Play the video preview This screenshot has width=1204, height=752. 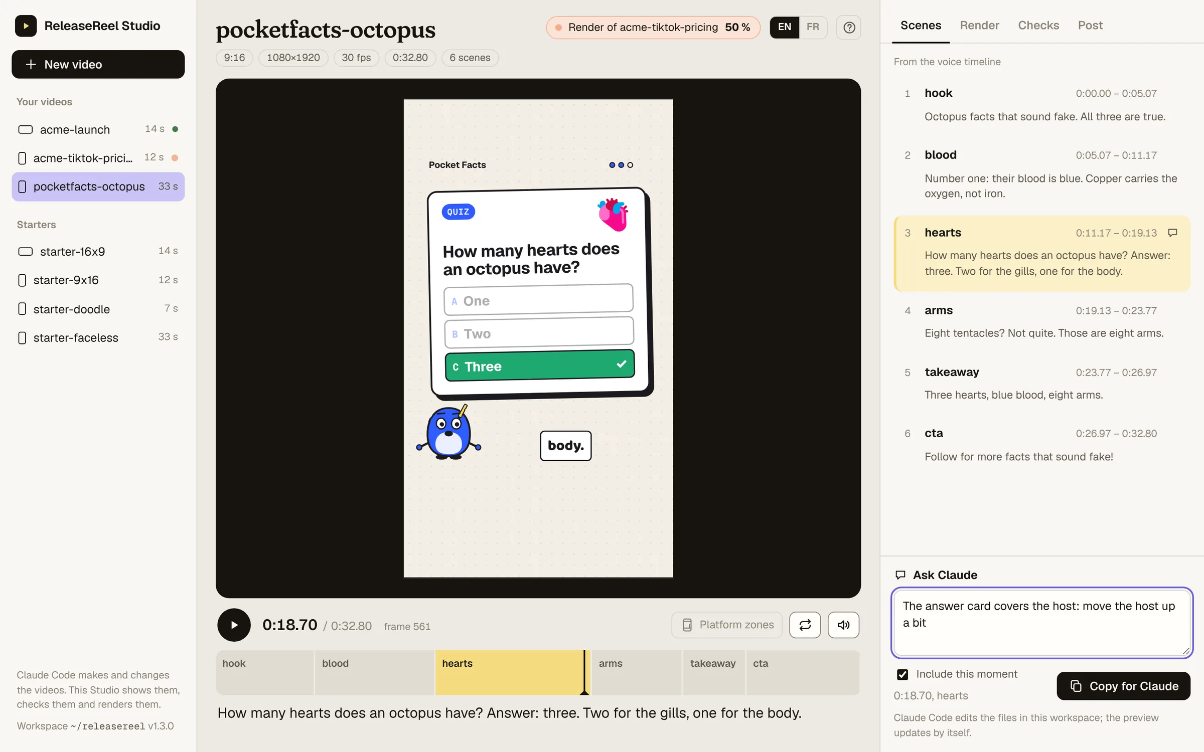(234, 625)
